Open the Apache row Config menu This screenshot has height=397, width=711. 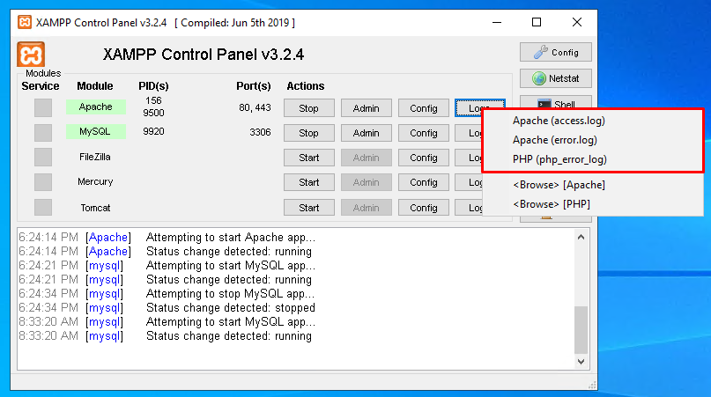point(424,108)
